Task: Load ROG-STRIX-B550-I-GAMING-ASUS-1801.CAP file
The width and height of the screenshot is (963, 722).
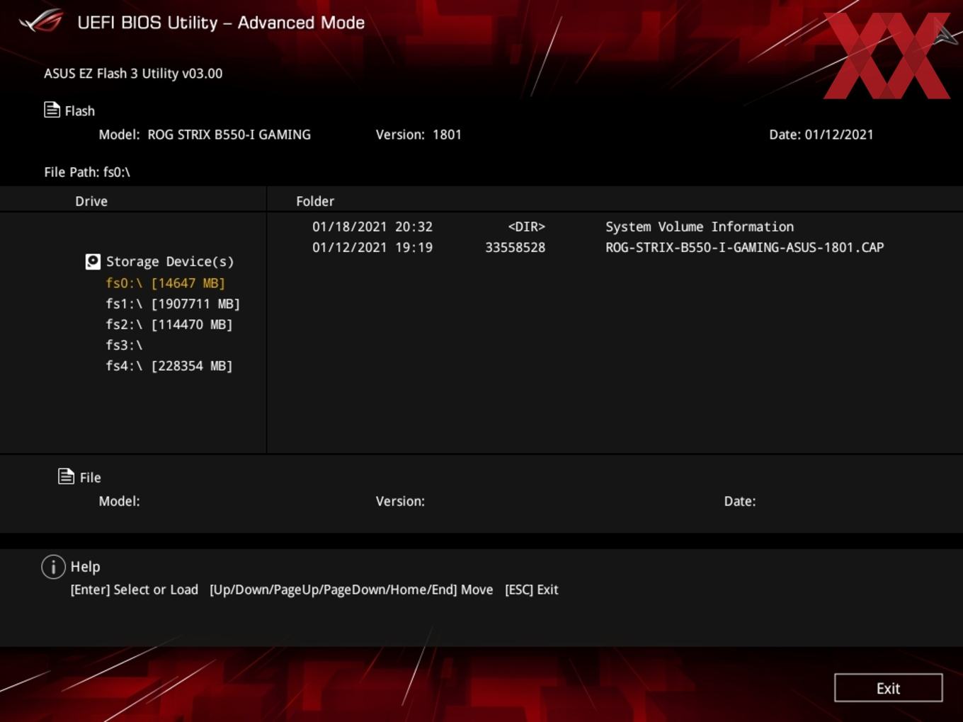Action: [744, 248]
